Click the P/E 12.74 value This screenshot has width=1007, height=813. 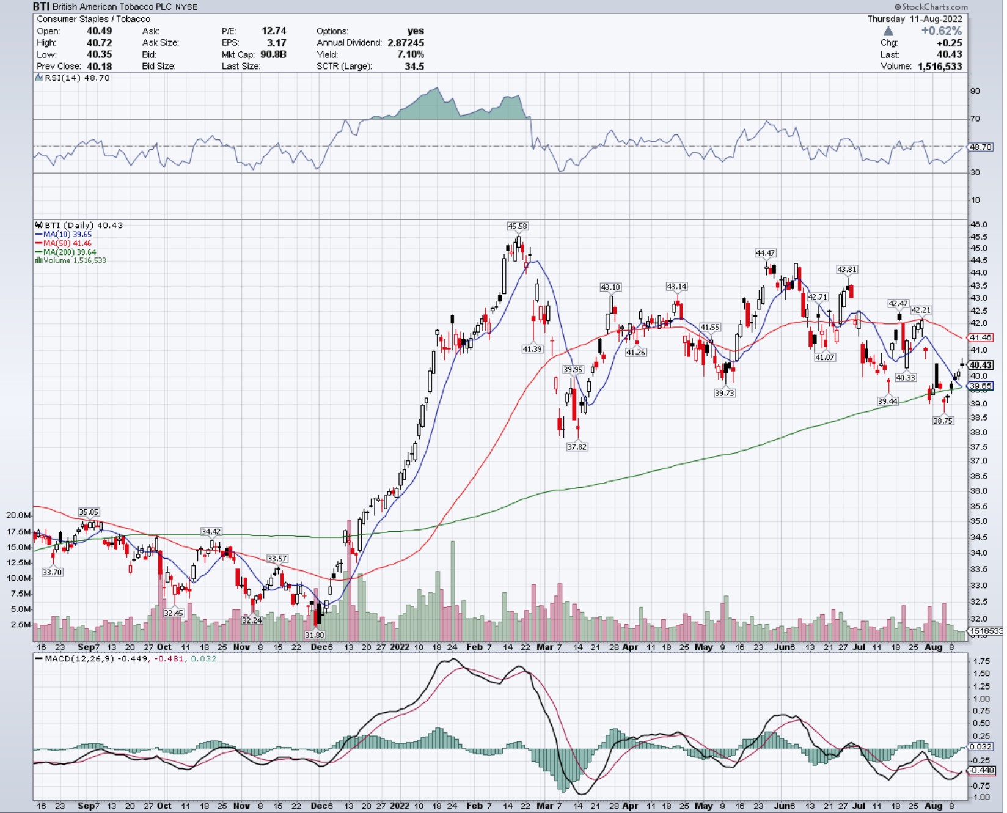click(x=274, y=31)
